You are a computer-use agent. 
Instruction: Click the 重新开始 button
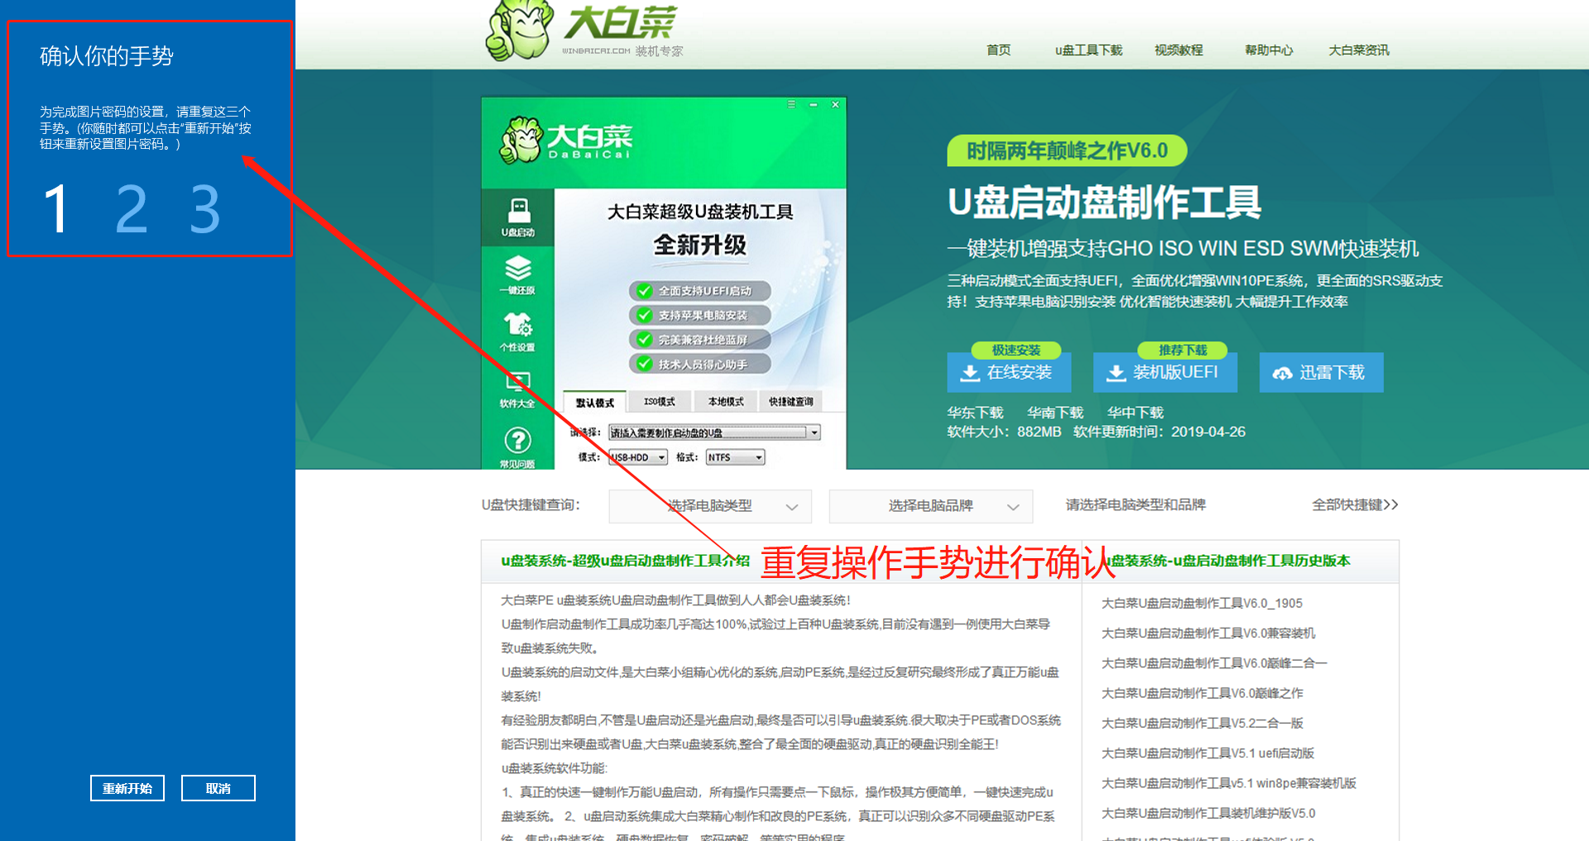point(127,787)
